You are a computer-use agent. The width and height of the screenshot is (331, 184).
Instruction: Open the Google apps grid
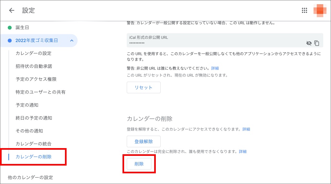pyautogui.click(x=304, y=10)
